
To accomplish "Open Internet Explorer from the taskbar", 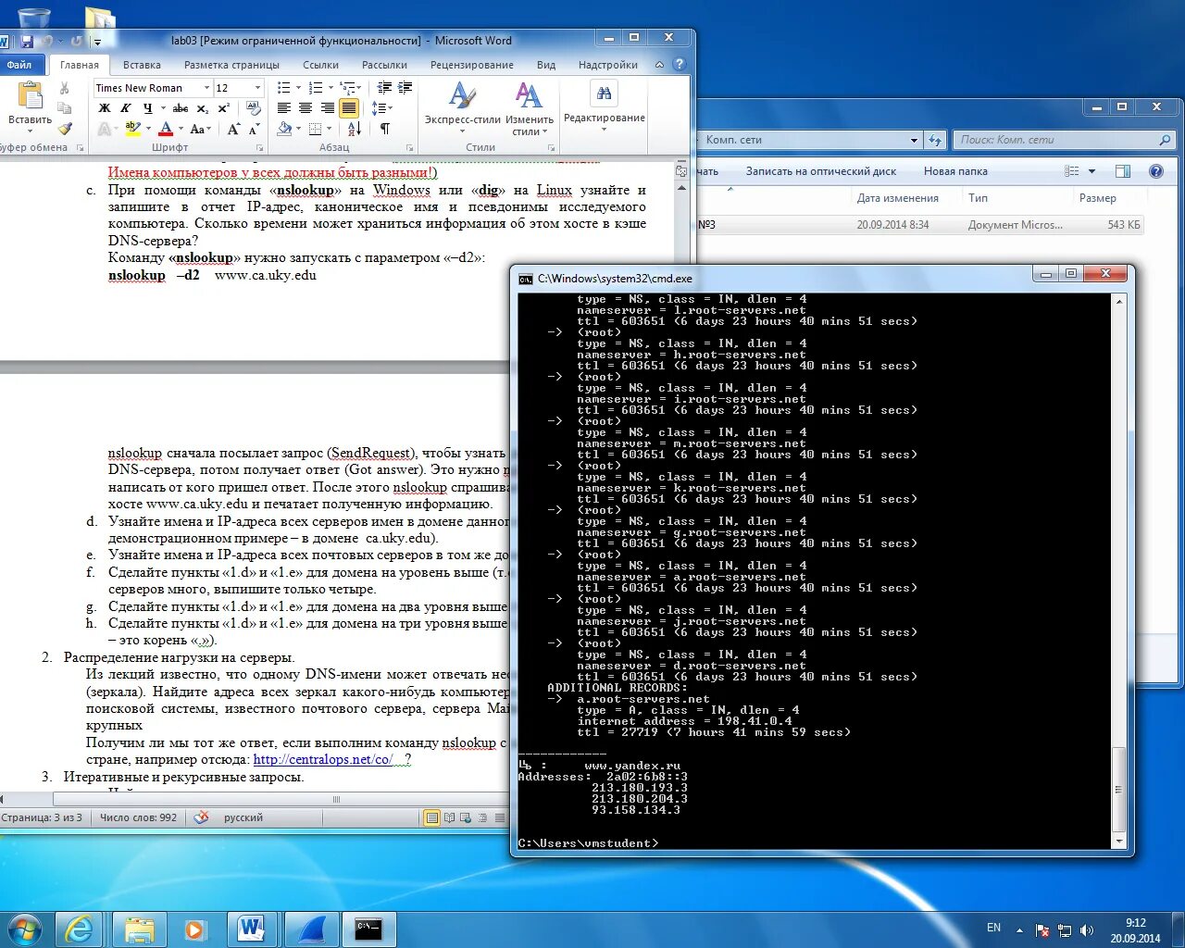I will 80,929.
